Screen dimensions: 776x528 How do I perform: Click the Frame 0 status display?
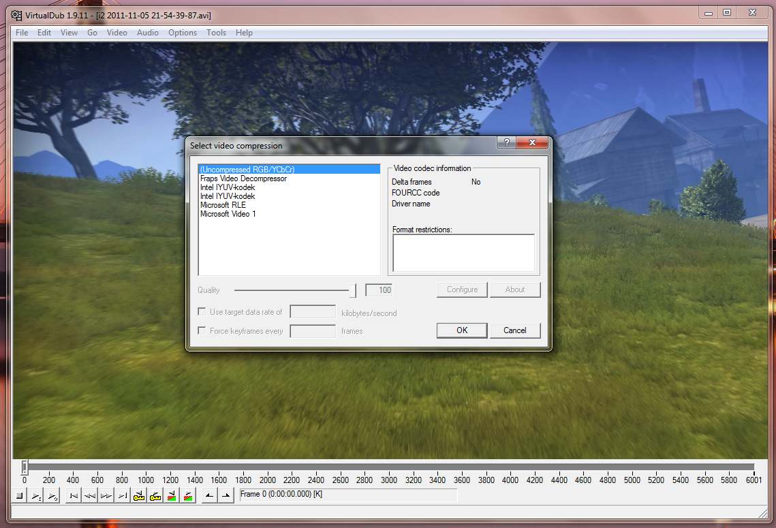(x=348, y=495)
